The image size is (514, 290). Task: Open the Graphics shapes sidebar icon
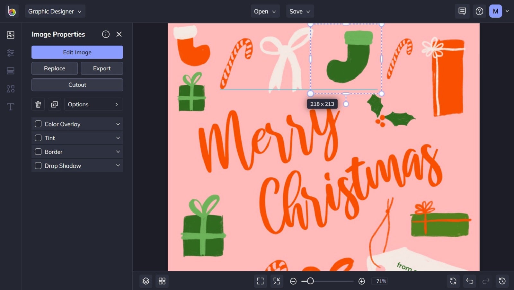tap(11, 89)
